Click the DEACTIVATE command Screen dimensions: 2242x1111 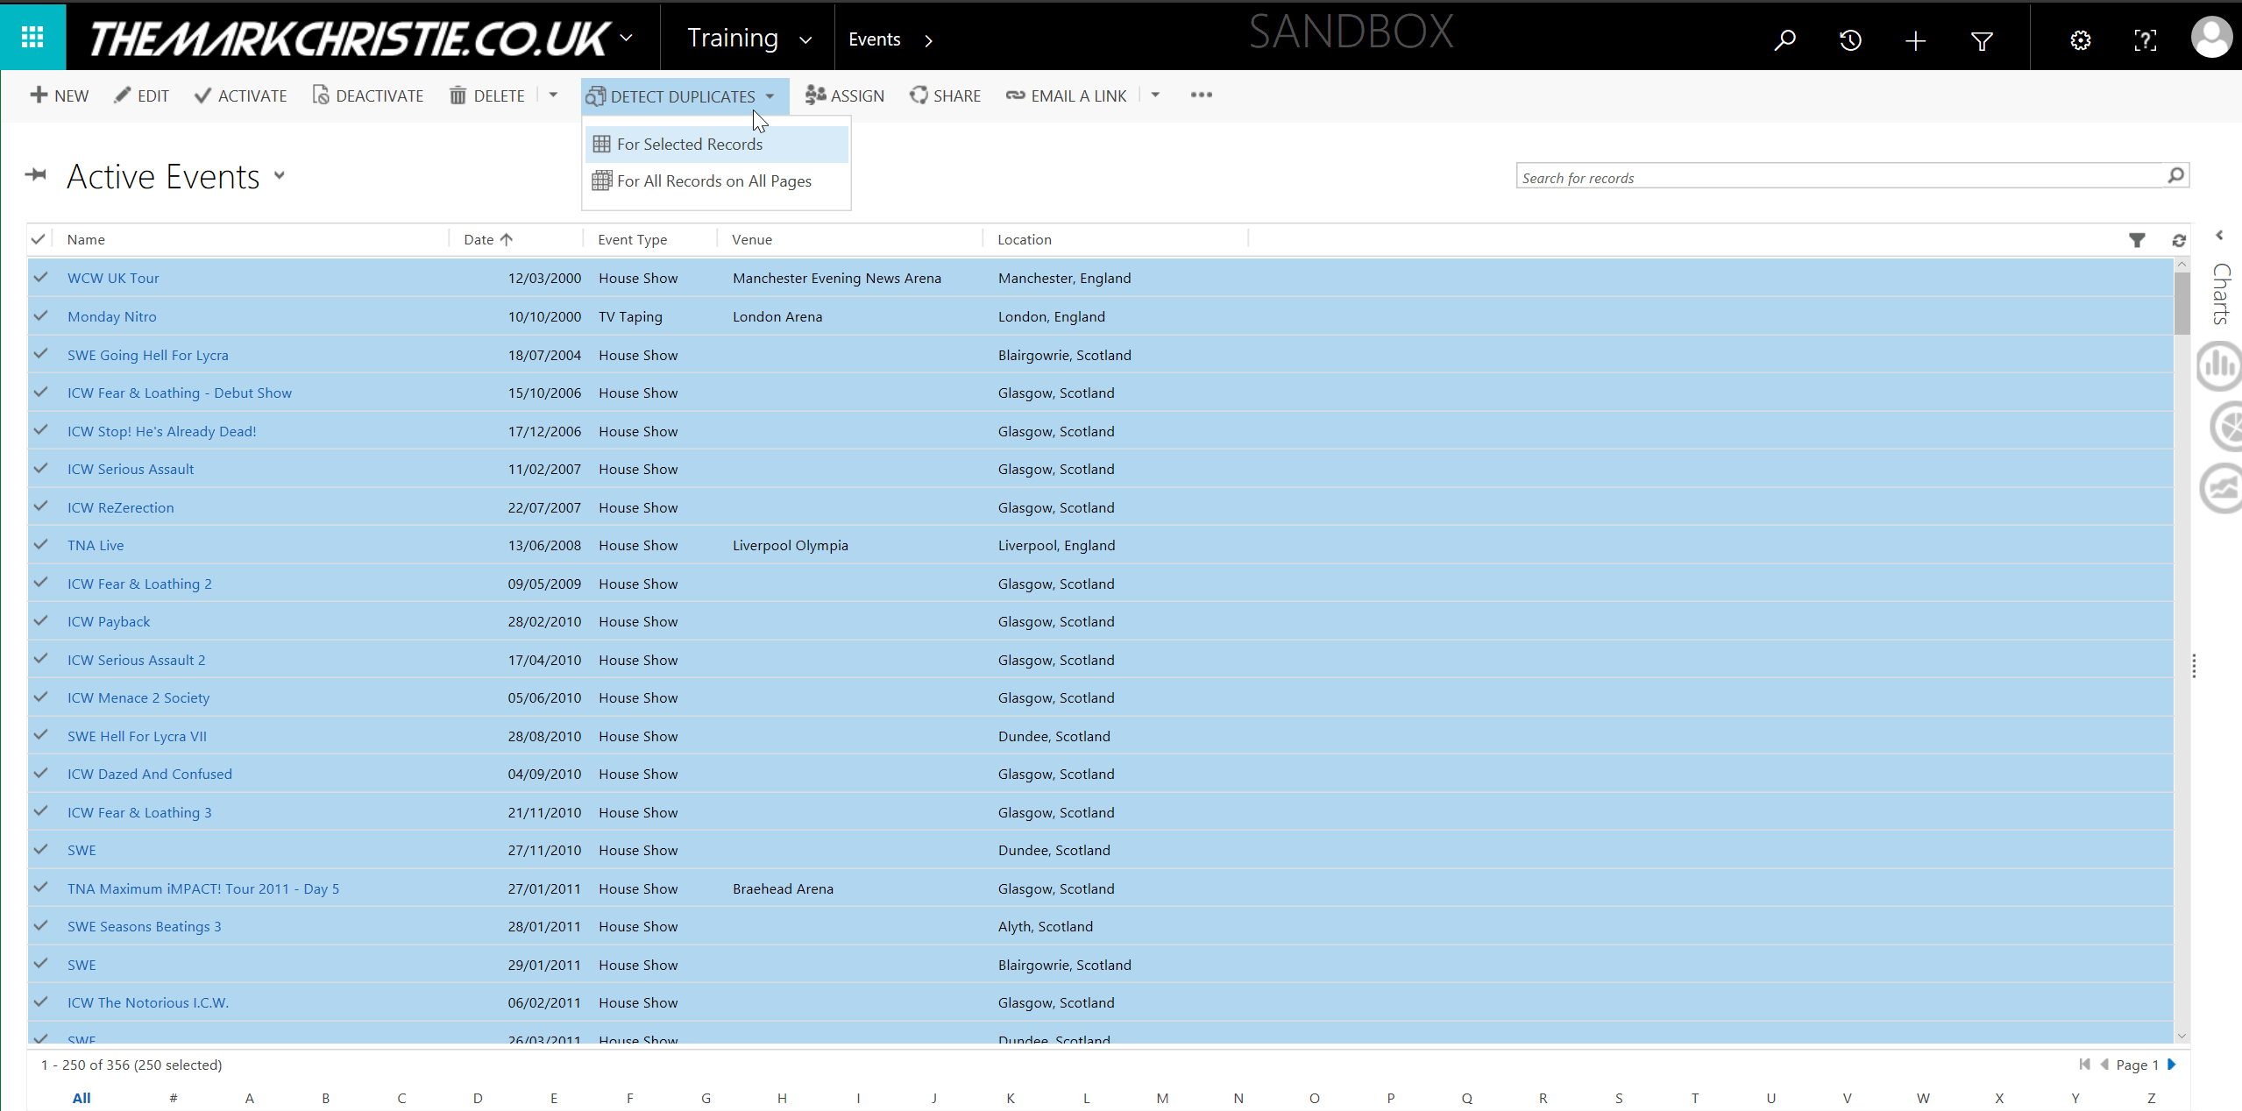point(368,96)
